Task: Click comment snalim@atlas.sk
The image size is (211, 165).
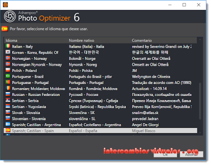Action: click(x=145, y=113)
